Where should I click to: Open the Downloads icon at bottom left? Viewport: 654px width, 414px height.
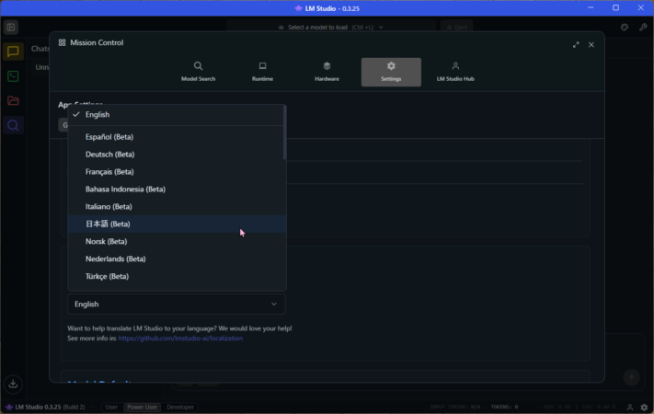(13, 384)
